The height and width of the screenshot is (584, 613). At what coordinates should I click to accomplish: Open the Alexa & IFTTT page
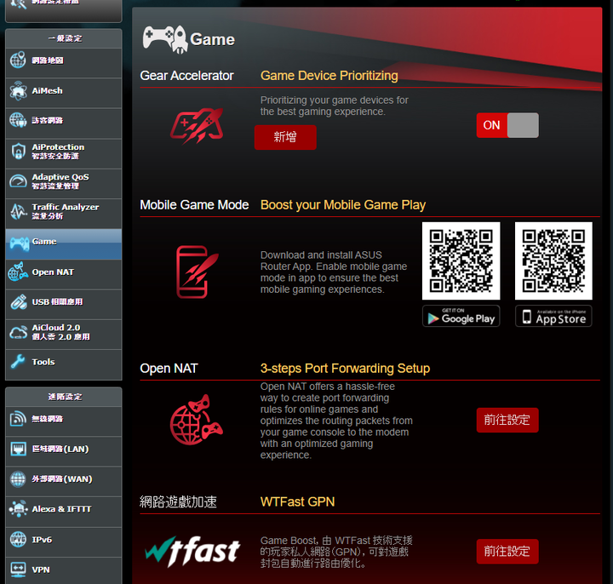[64, 512]
